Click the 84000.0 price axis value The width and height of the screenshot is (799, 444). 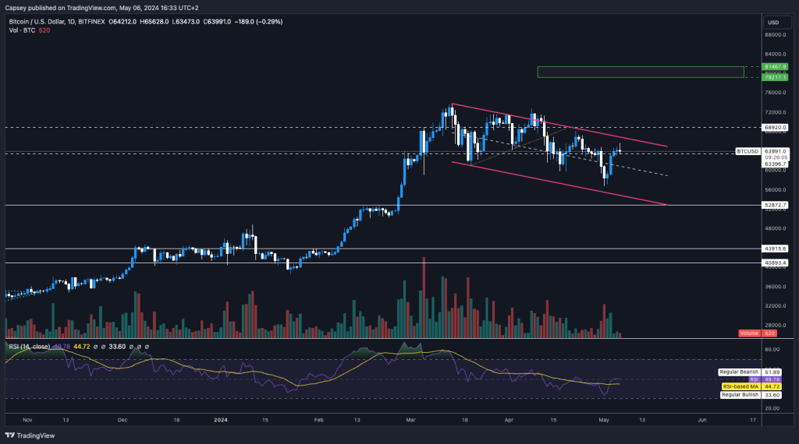click(775, 54)
